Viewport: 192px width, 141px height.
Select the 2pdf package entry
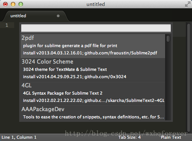click(93, 46)
